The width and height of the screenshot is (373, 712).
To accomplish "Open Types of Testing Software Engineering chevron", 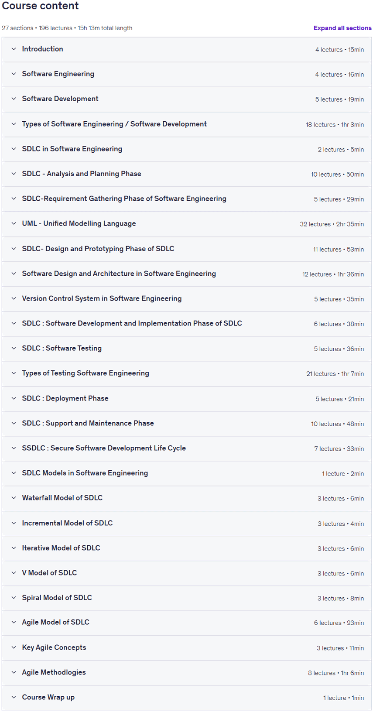I will click(x=14, y=373).
